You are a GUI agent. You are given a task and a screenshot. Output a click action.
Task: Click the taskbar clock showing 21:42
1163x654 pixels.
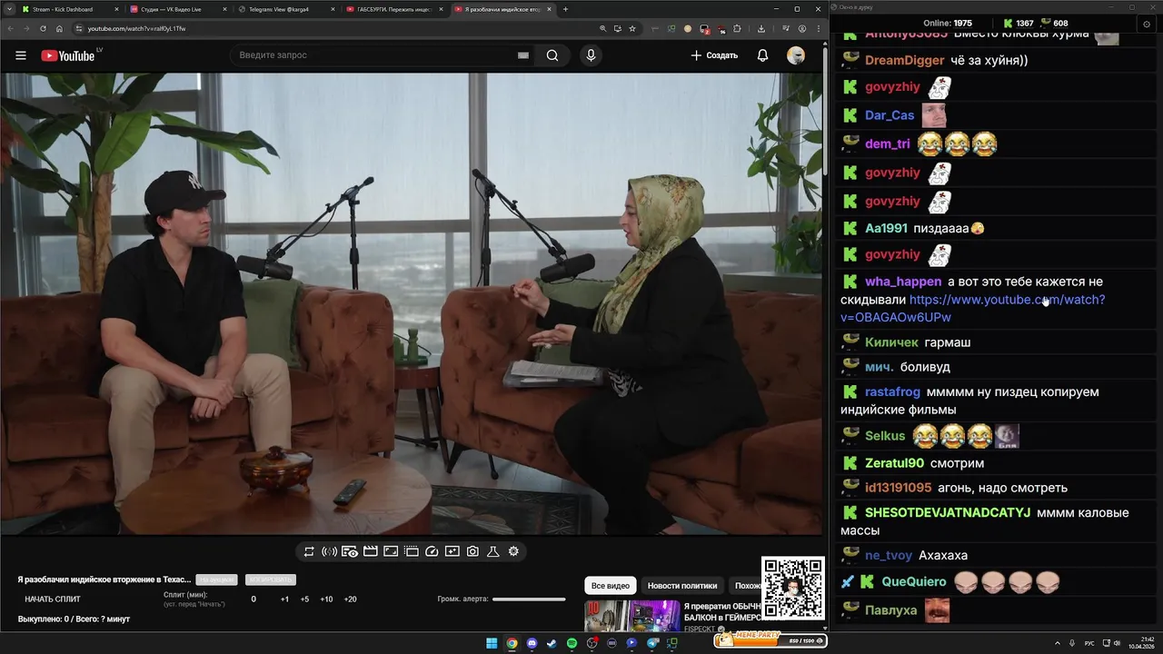pos(1141,643)
